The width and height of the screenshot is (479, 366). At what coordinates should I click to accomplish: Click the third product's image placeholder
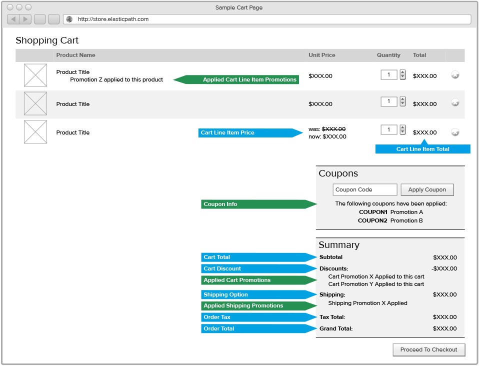point(35,132)
